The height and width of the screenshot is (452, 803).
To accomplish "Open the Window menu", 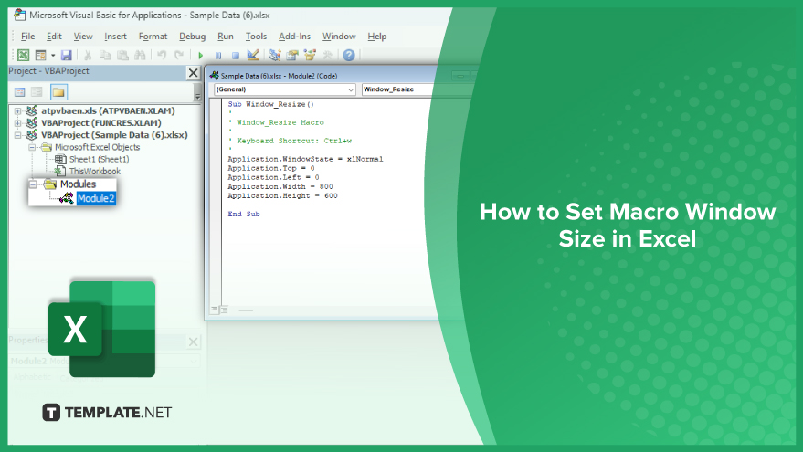I will click(339, 37).
